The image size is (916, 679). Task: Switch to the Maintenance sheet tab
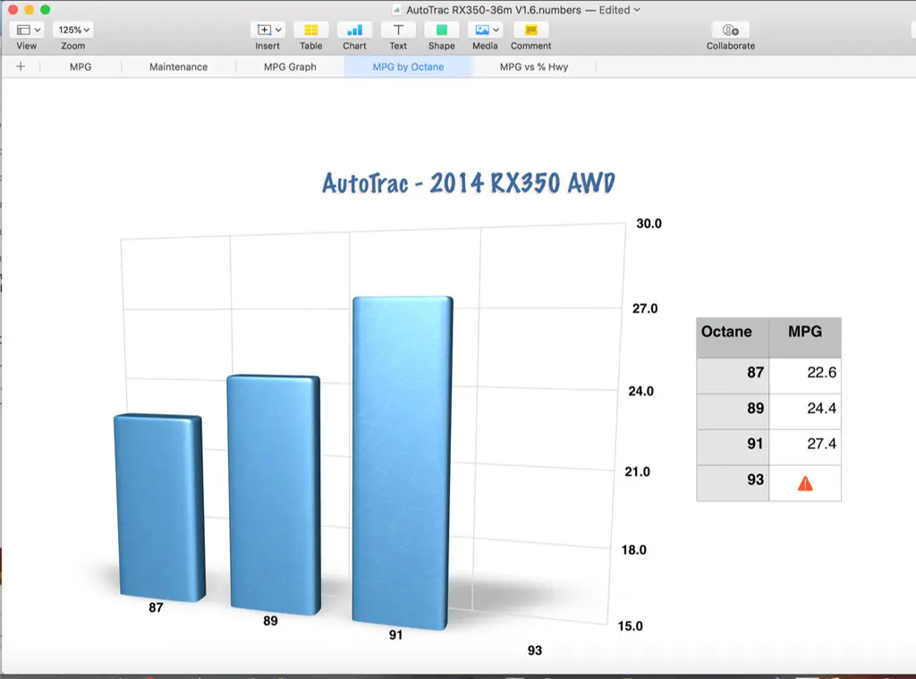point(178,66)
